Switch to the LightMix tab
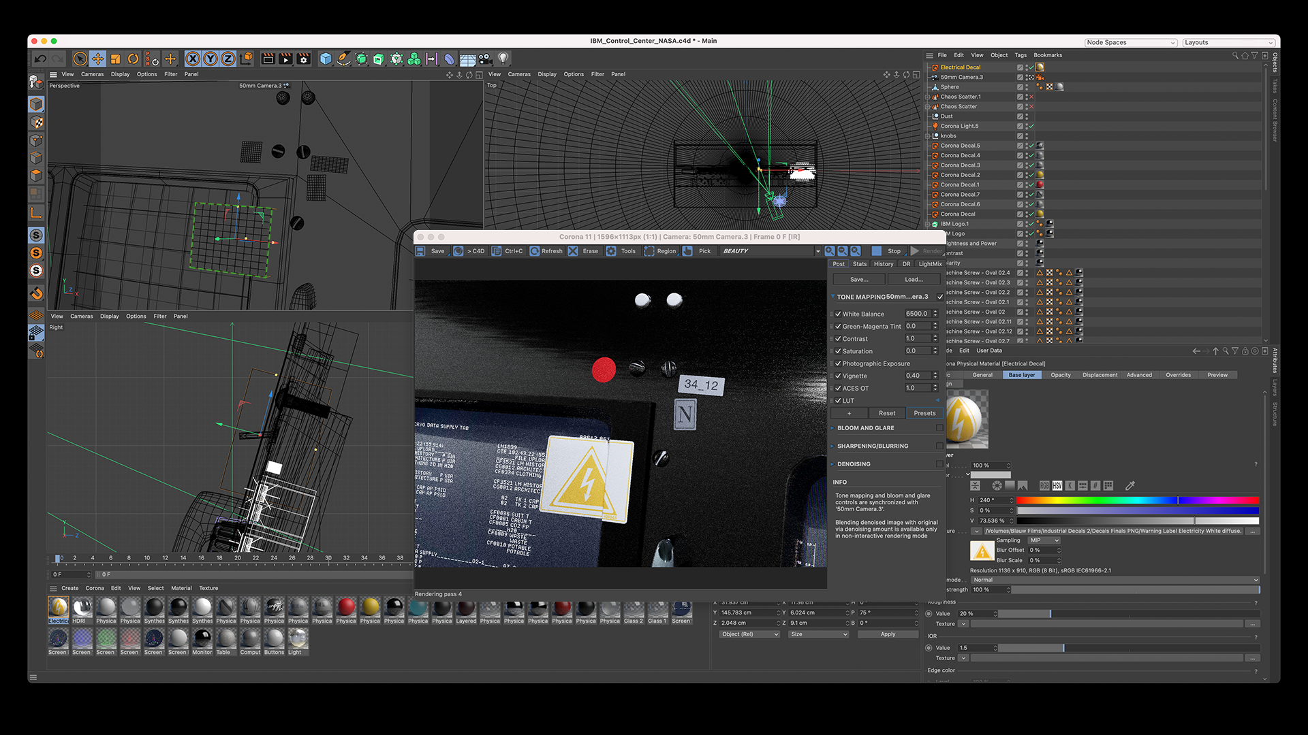The height and width of the screenshot is (735, 1308). (x=930, y=264)
